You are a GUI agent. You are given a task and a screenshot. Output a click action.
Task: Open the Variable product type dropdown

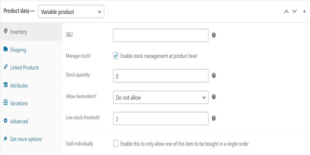click(x=71, y=12)
